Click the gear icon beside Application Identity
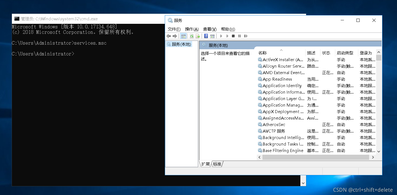The height and width of the screenshot is (195, 397). pos(260,85)
